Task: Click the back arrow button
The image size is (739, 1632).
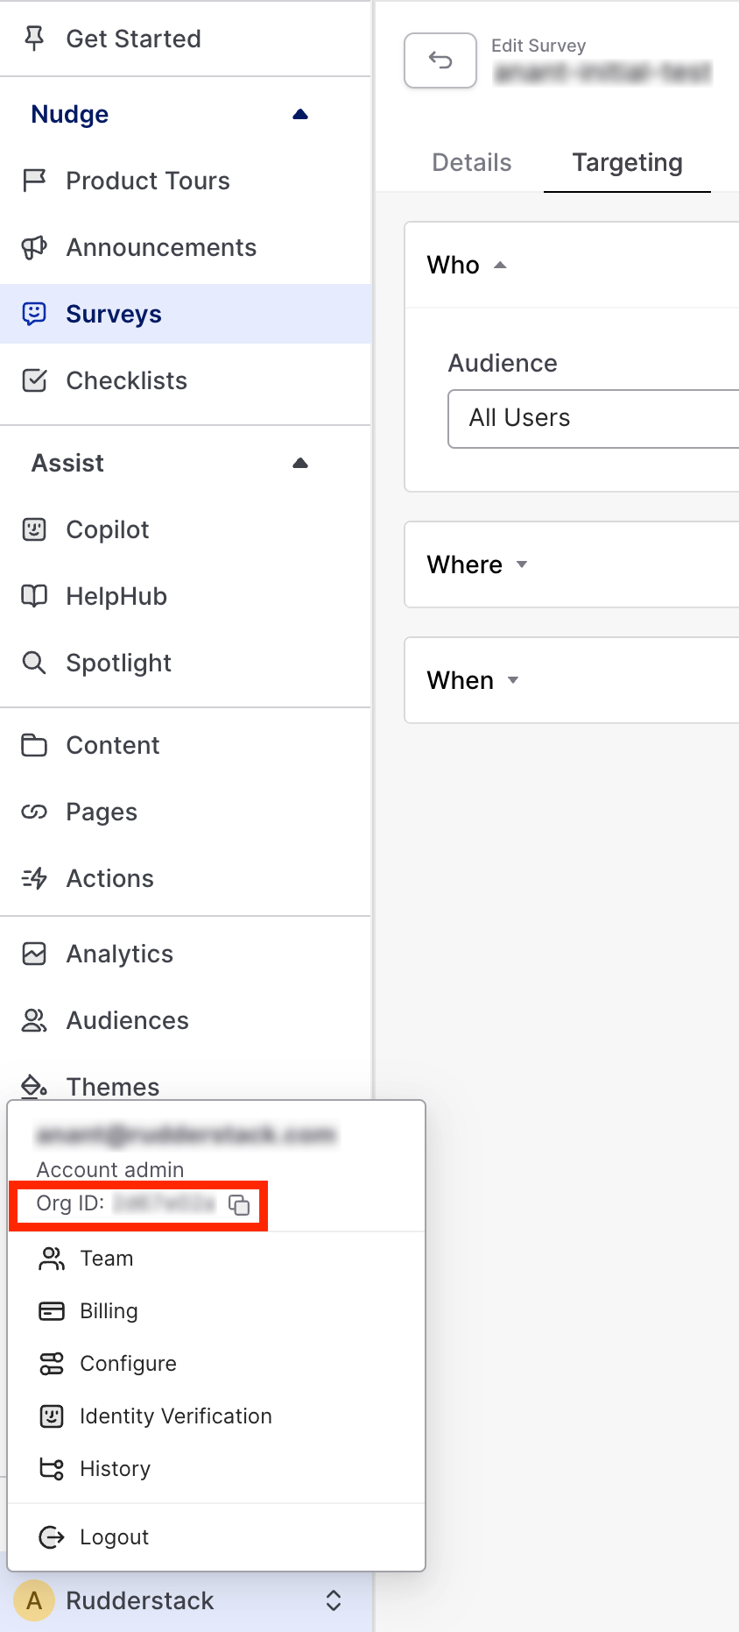Action: pyautogui.click(x=440, y=60)
